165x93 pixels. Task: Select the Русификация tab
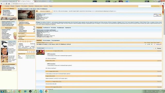tap(61, 28)
